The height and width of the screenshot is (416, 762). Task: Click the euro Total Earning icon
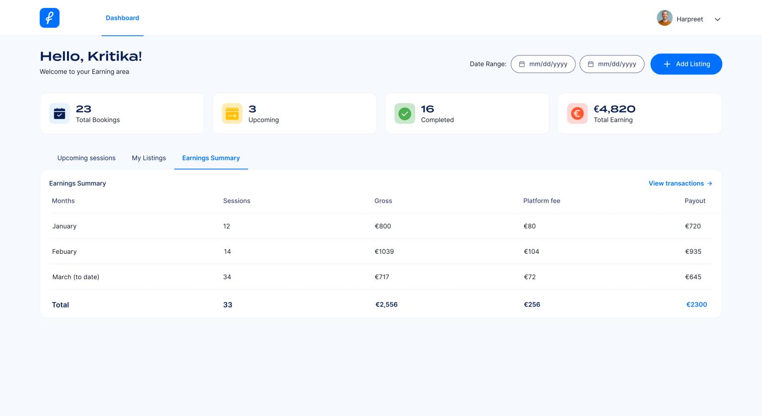click(577, 114)
